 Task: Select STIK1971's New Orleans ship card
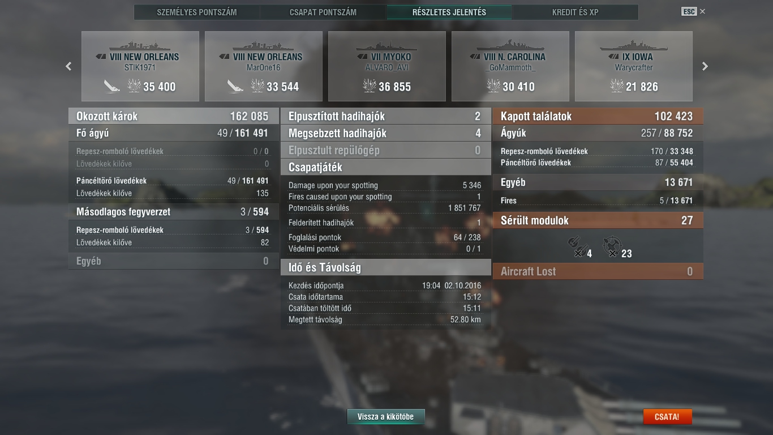pyautogui.click(x=140, y=66)
